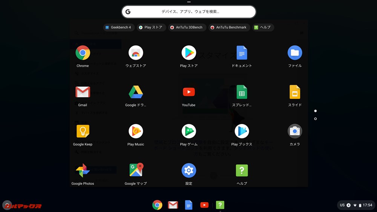Open Play ブックス app
This screenshot has width=377, height=212.
point(242,131)
